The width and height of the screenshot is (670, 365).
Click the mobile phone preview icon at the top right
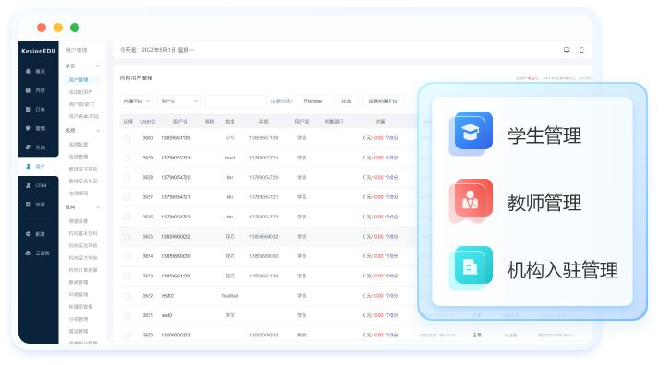[x=581, y=50]
